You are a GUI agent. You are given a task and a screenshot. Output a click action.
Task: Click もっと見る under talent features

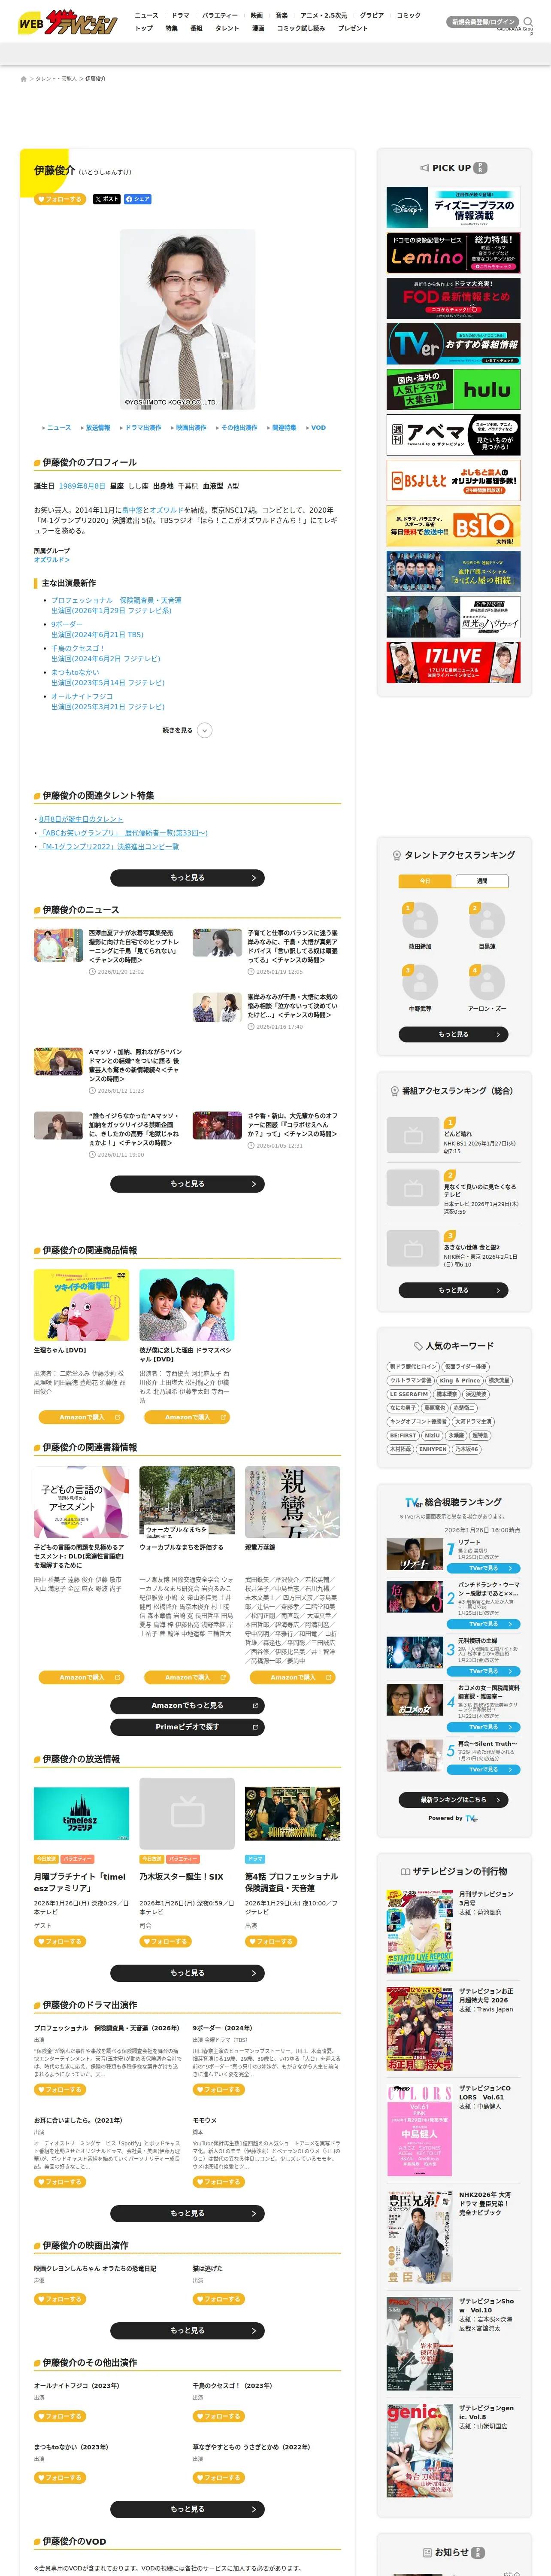pyautogui.click(x=187, y=877)
